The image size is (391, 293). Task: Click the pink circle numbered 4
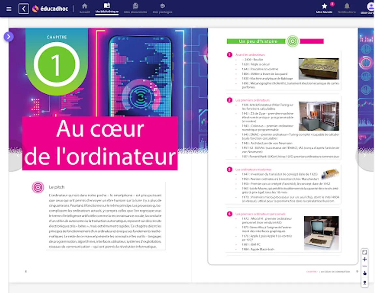click(x=230, y=214)
